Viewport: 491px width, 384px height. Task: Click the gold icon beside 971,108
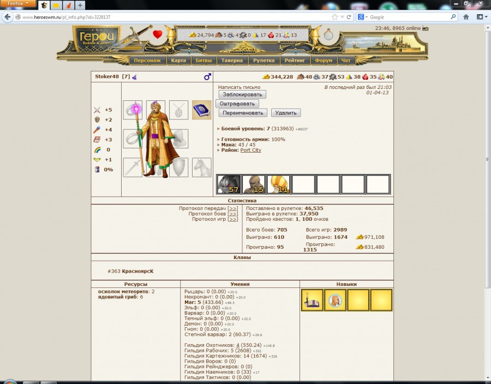tap(360, 237)
